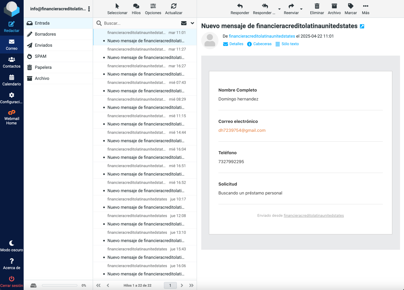The width and height of the screenshot is (404, 290).
Task: Switch to Sólo texto view
Action: [x=287, y=44]
